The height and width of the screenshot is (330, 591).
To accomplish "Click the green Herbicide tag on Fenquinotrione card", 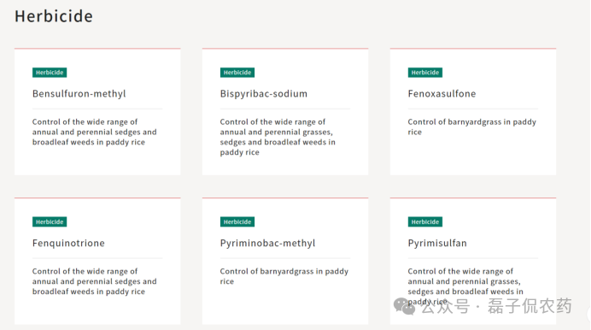I will (x=50, y=221).
